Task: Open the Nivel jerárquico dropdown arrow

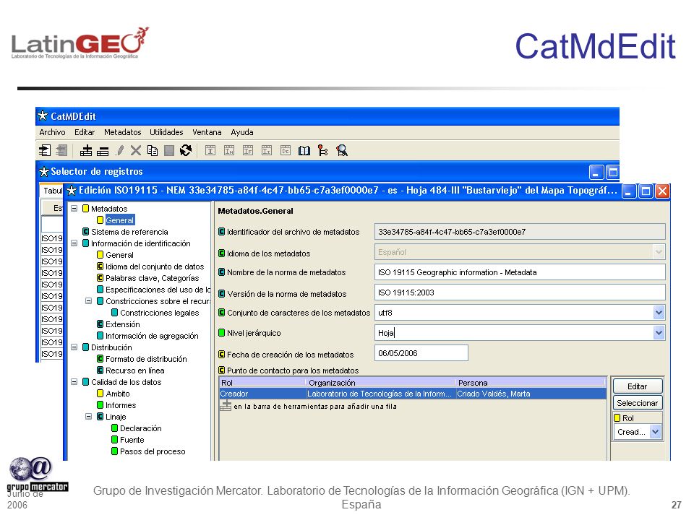Action: 659,332
